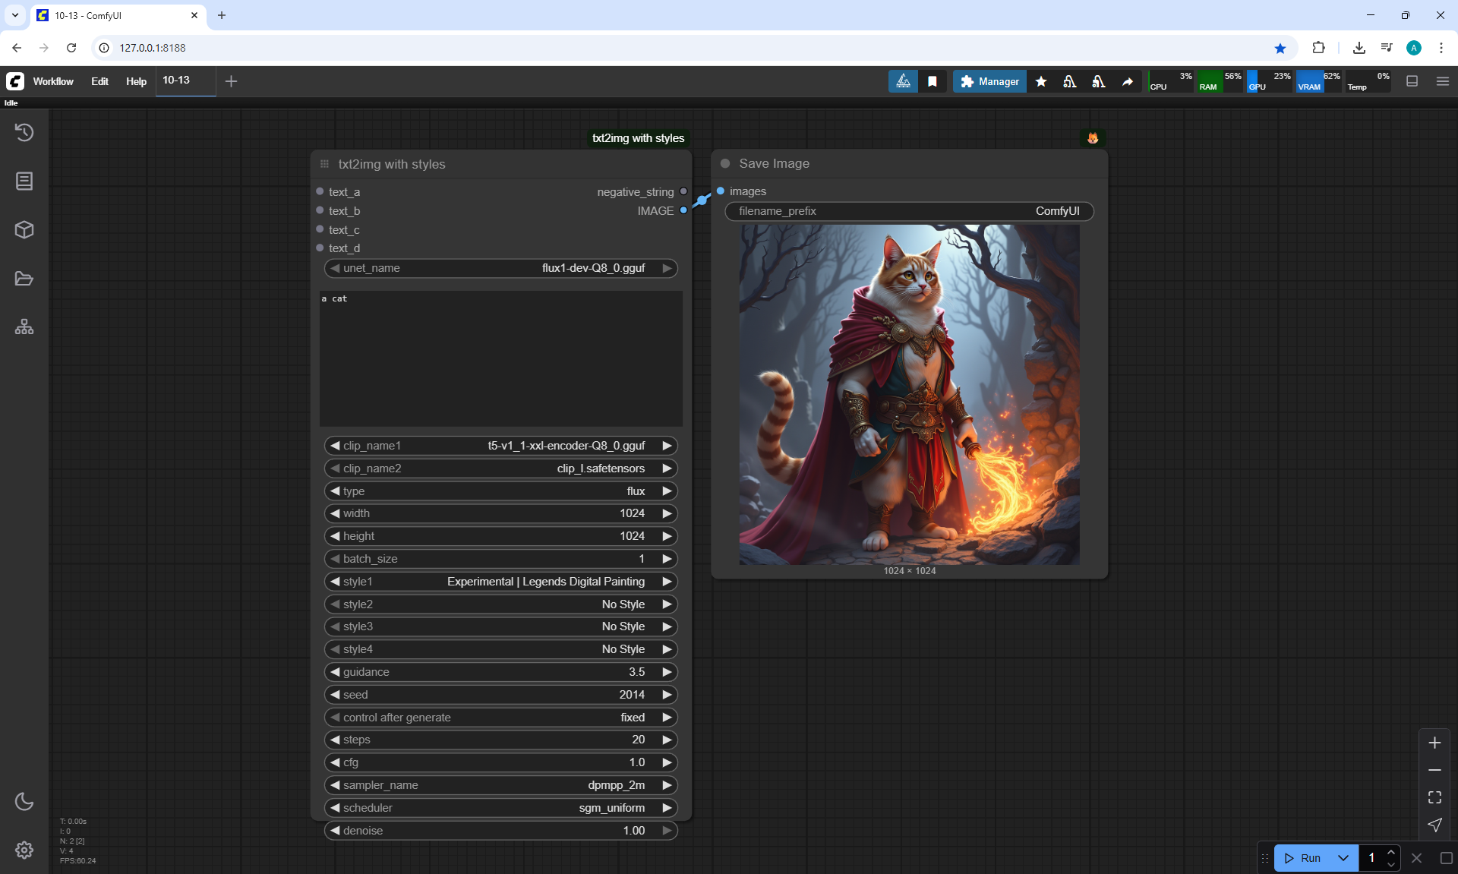Viewport: 1458px width, 874px height.
Task: Open the Edit menu
Action: (99, 81)
